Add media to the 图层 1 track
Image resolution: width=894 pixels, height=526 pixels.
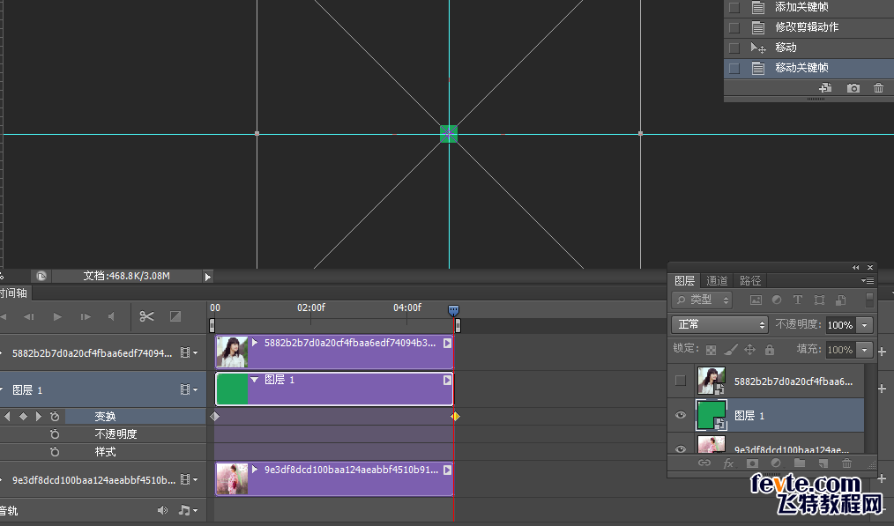click(882, 389)
